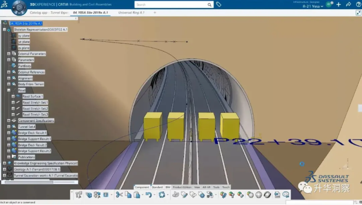The height and width of the screenshot is (205, 362).
Task: Switch to the Universal Ring A.1 tab
Action: pos(131,12)
